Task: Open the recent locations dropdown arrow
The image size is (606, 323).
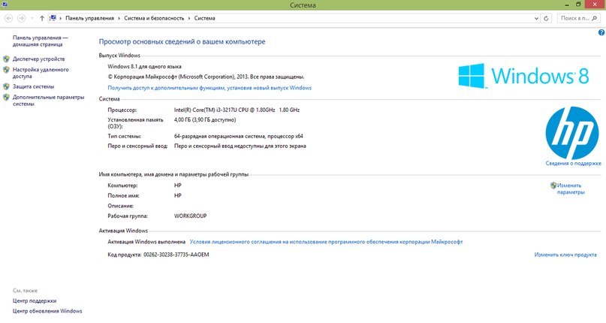Action: (x=32, y=18)
